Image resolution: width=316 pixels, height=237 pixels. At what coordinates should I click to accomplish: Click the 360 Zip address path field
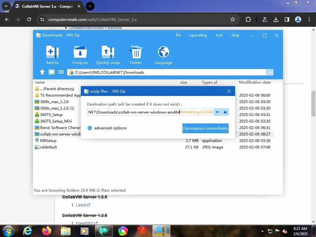[166, 72]
